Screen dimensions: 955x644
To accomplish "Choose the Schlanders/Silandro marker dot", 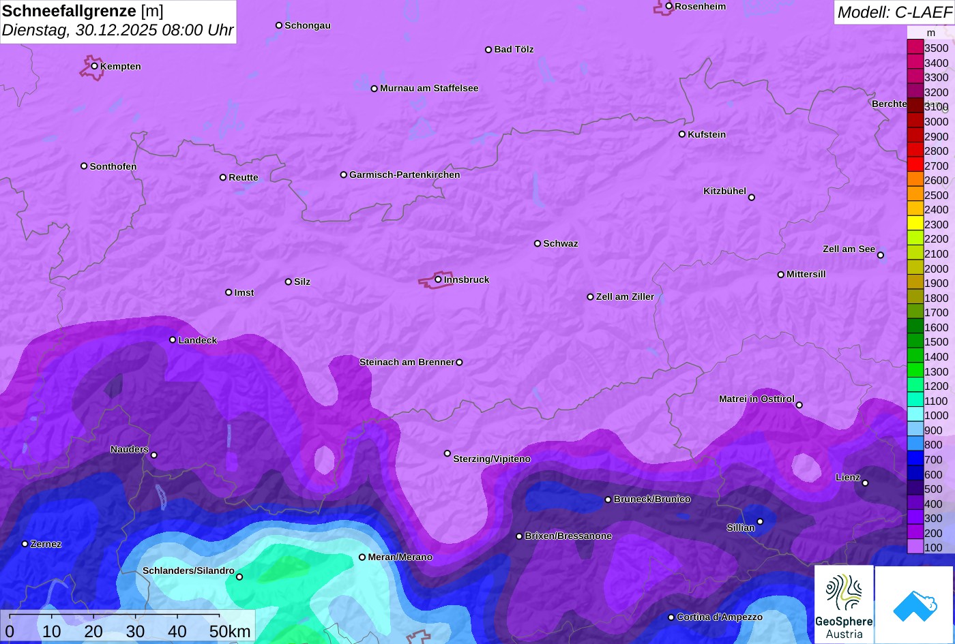I will [239, 577].
